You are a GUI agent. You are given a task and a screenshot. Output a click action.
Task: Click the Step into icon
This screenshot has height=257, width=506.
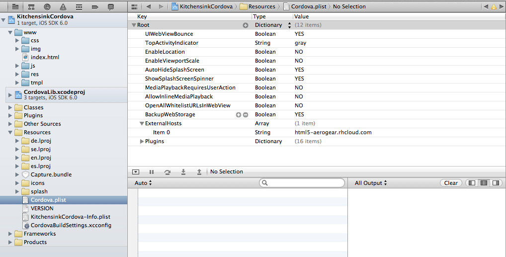tap(183, 172)
